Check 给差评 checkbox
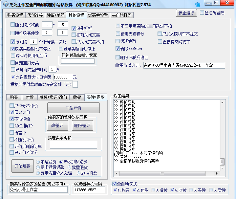The height and width of the screenshot is (199, 236). tap(11, 132)
